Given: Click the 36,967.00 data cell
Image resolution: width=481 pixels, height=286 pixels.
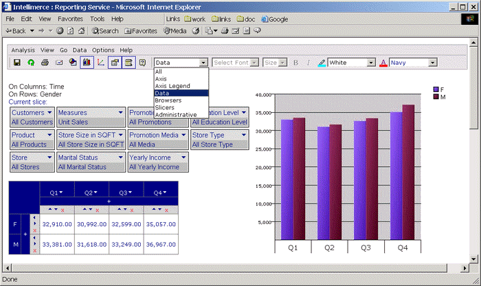Looking at the screenshot, I should pyautogui.click(x=161, y=245).
